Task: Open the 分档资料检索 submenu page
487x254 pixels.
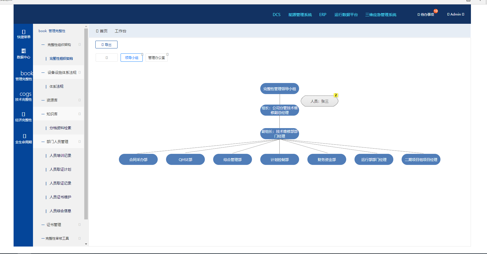Action: click(60, 128)
